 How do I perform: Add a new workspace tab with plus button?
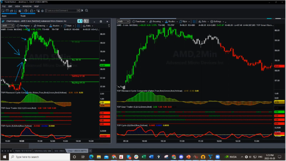click(x=90, y=151)
